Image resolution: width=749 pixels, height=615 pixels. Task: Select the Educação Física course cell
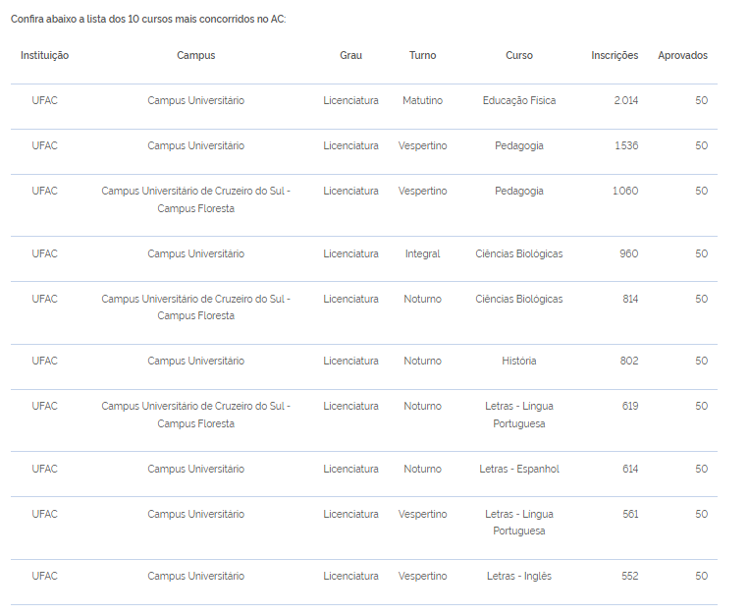pyautogui.click(x=519, y=101)
